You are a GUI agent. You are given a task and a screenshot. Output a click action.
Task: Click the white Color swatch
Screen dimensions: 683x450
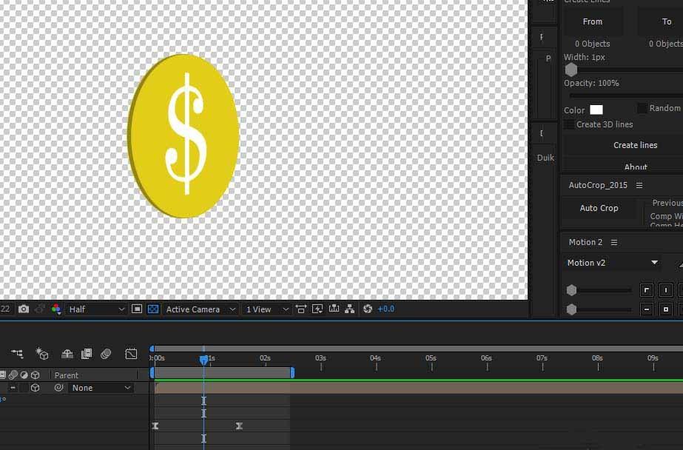[x=596, y=110]
